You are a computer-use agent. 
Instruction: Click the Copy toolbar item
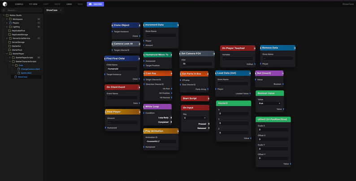click(46, 4)
